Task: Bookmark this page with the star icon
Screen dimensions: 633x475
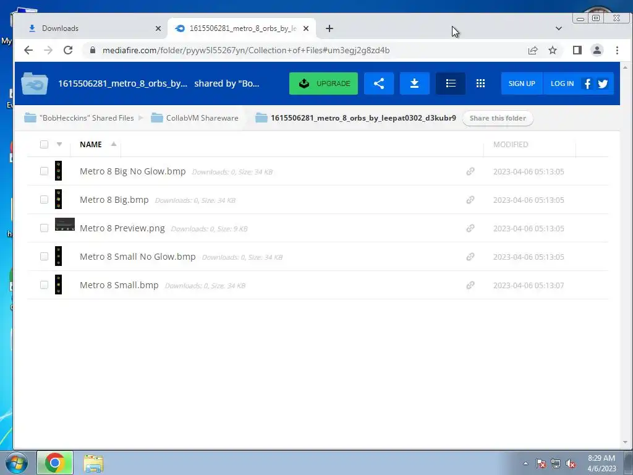Action: coord(553,51)
